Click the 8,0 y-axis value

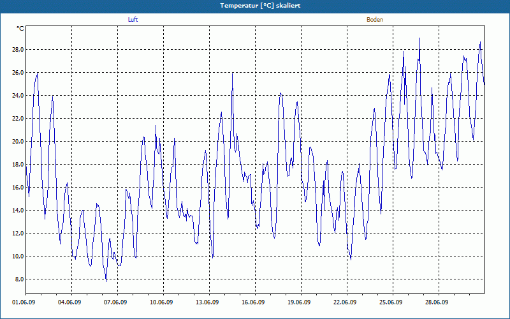(x=19, y=279)
